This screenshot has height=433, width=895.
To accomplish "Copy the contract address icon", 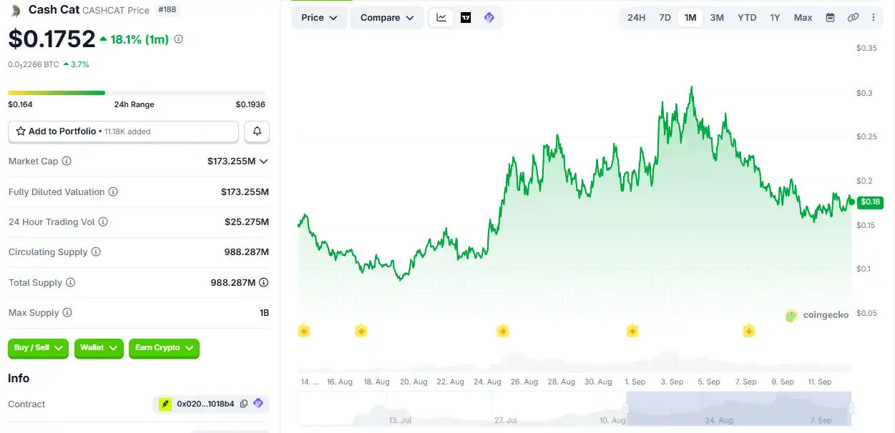I will (x=244, y=404).
